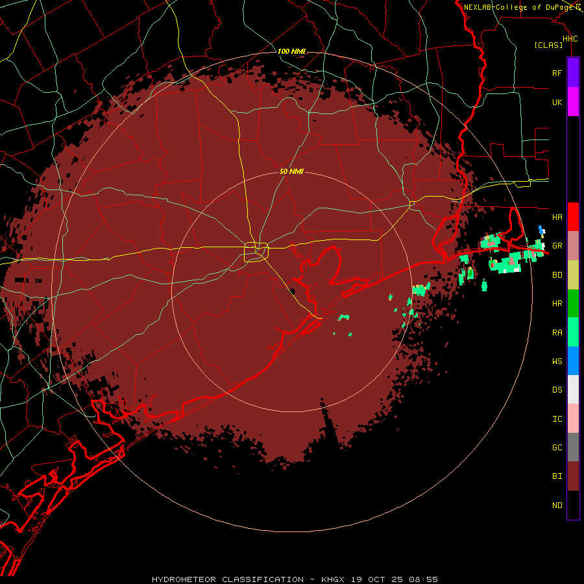Click the RA legend label

click(x=557, y=333)
